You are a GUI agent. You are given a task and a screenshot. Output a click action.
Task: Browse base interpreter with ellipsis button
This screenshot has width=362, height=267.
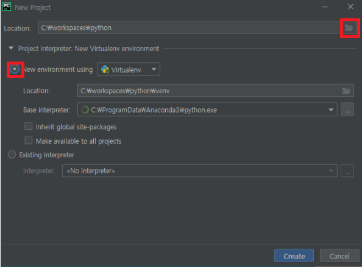347,110
